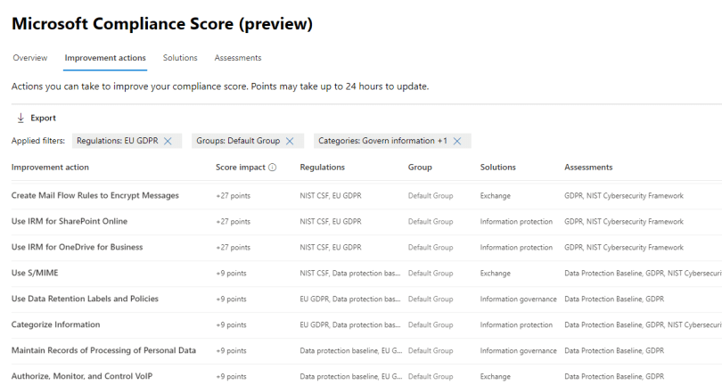Remove the Groups: Default Group filter
Viewport: 722px width, 385px height.
pos(289,141)
